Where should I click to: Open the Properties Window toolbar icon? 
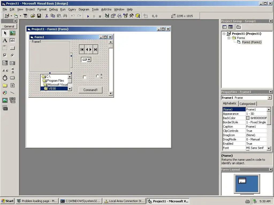pyautogui.click(x=113, y=16)
